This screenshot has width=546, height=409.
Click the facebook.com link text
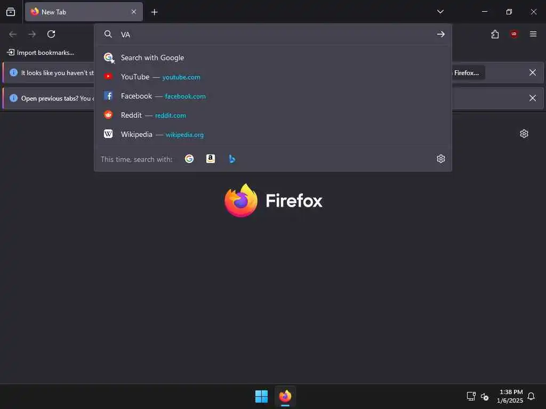click(x=185, y=96)
